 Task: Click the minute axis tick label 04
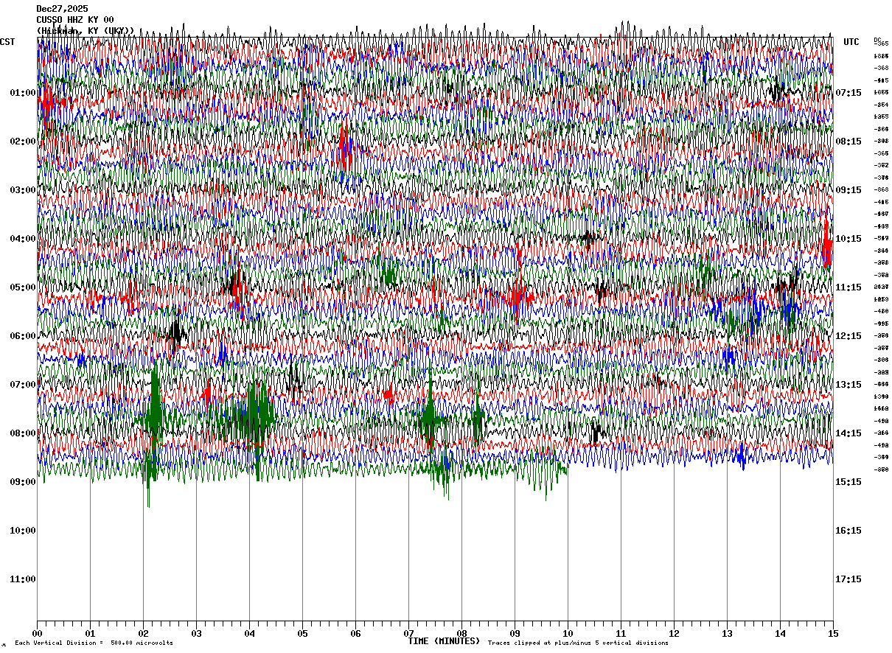249,633
